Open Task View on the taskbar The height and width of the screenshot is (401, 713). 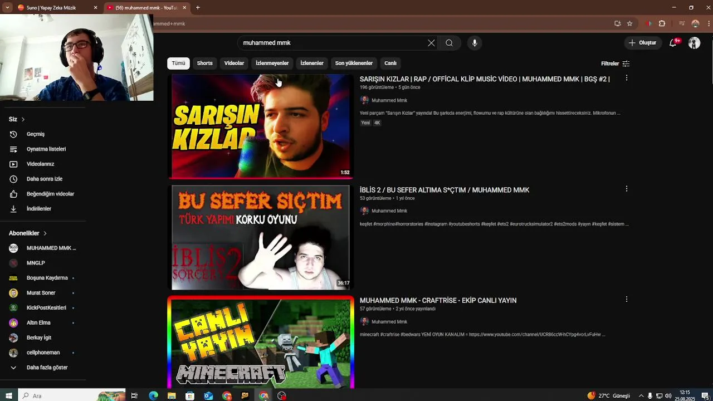(134, 395)
